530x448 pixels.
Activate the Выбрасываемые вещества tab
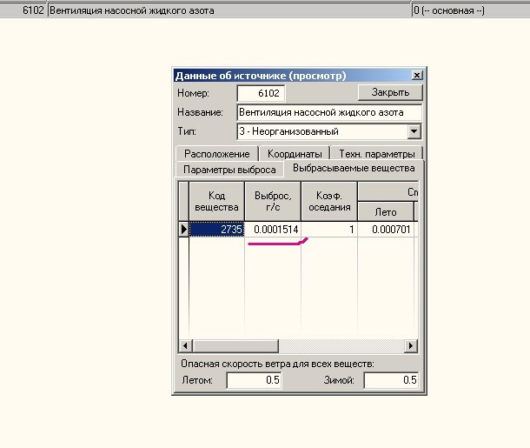pyautogui.click(x=353, y=168)
